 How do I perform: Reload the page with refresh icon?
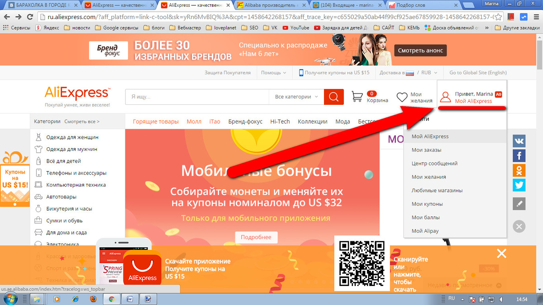click(x=30, y=17)
